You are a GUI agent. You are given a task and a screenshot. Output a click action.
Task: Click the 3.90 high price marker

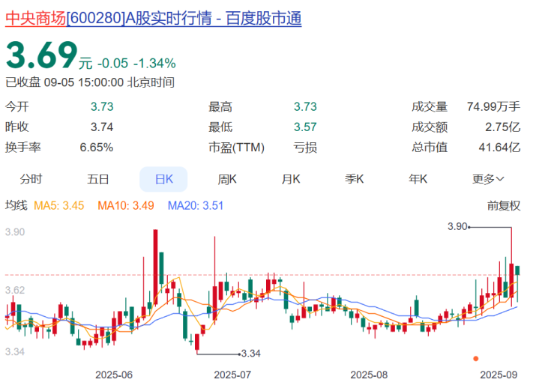[457, 227]
